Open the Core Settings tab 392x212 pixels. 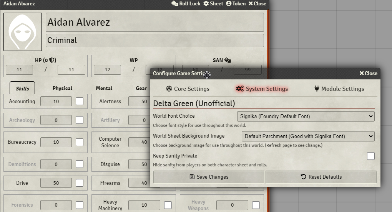(188, 89)
